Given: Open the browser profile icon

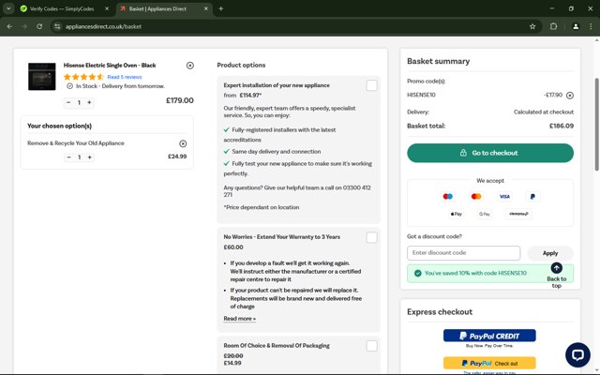Looking at the screenshot, I should click(x=575, y=26).
